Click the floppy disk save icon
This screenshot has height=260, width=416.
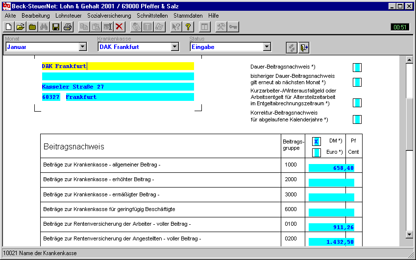coord(56,27)
